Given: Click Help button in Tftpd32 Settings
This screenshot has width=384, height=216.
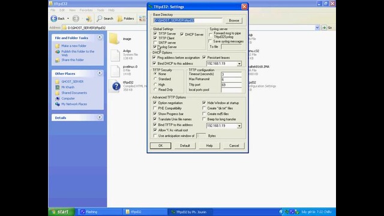Looking at the screenshot, I should 209,146.
